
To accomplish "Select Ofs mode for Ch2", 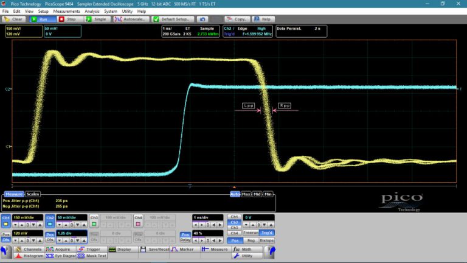I will click(x=50, y=240).
